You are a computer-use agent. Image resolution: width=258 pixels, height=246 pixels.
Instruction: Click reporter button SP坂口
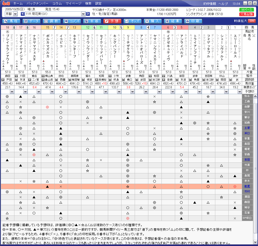click(247, 218)
